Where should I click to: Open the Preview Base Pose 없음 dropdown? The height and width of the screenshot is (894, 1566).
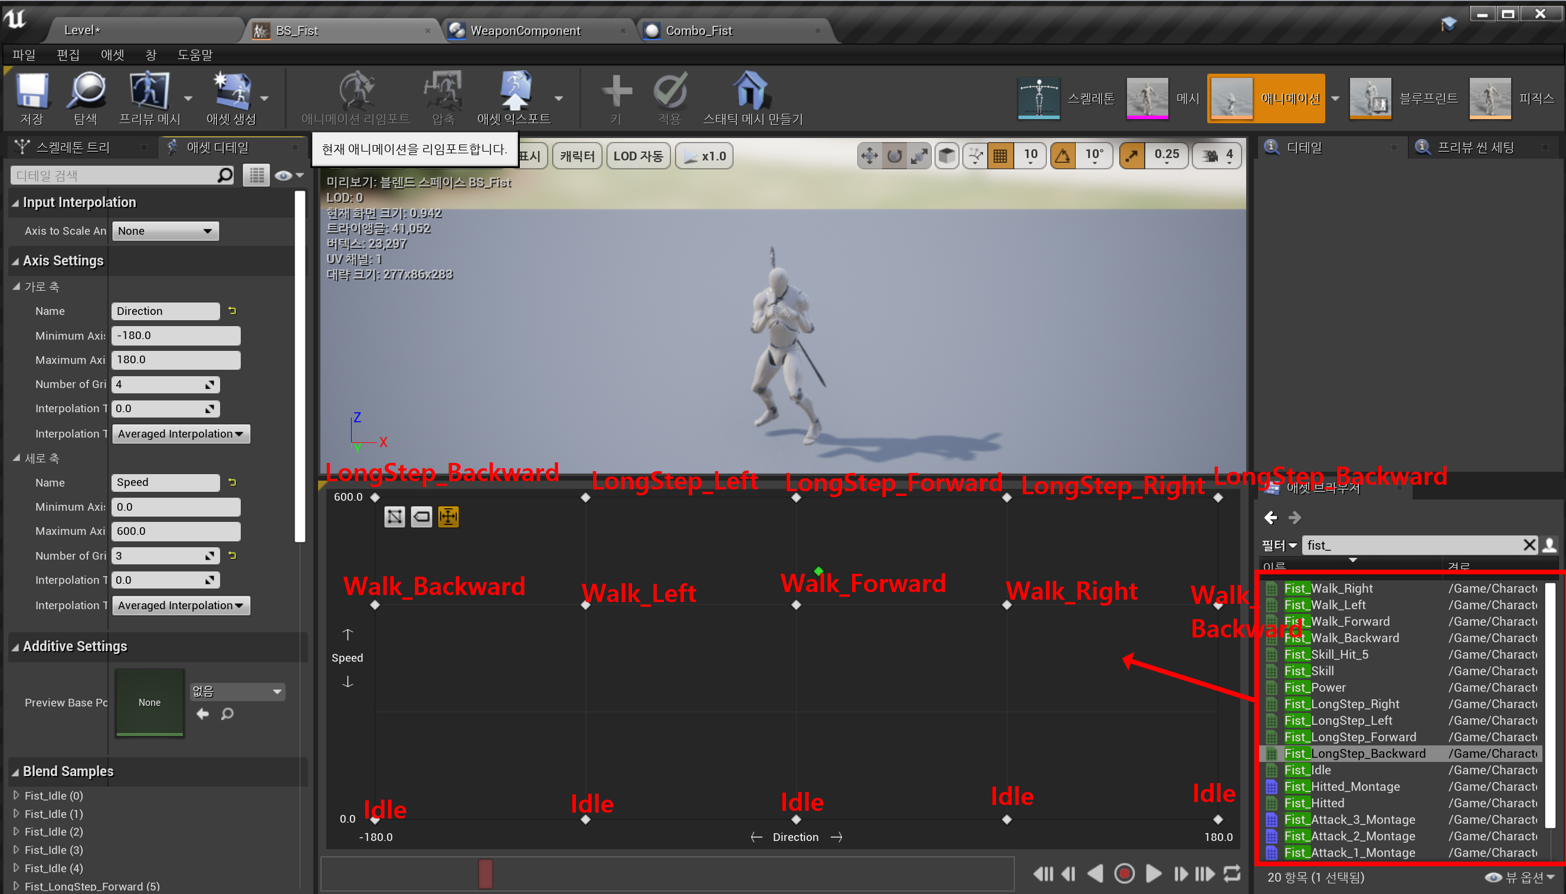[x=237, y=691]
